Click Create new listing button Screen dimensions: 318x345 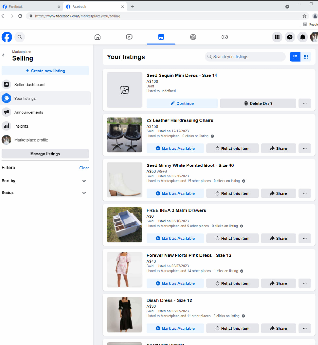point(45,71)
